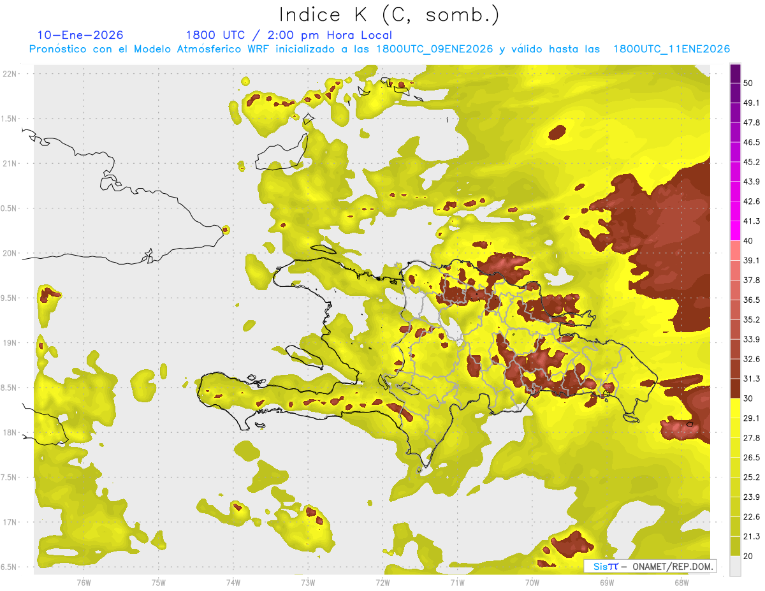
Task: Click the latitude axis label "17N"
Action: [x=11, y=522]
